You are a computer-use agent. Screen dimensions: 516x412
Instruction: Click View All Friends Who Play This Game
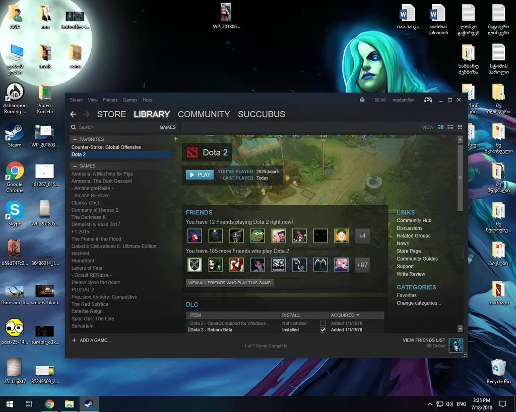pyautogui.click(x=229, y=283)
